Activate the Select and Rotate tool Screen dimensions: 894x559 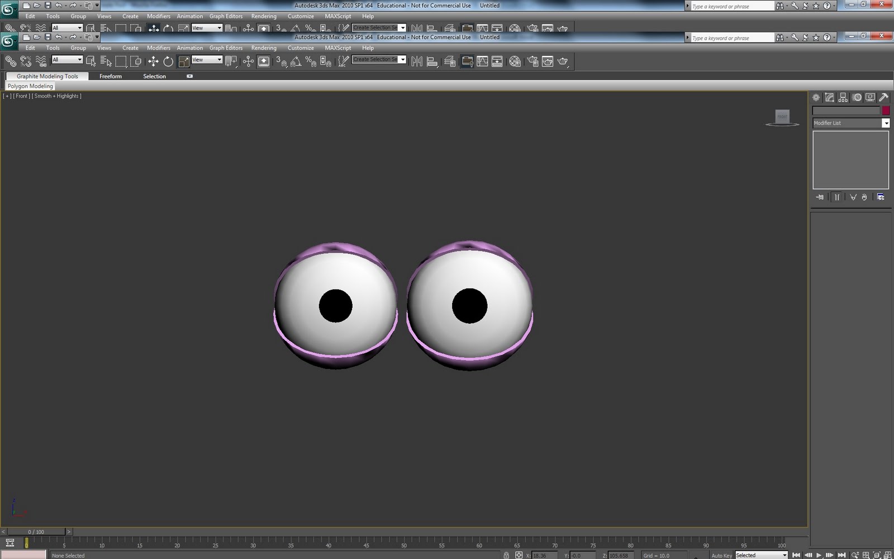(x=168, y=60)
